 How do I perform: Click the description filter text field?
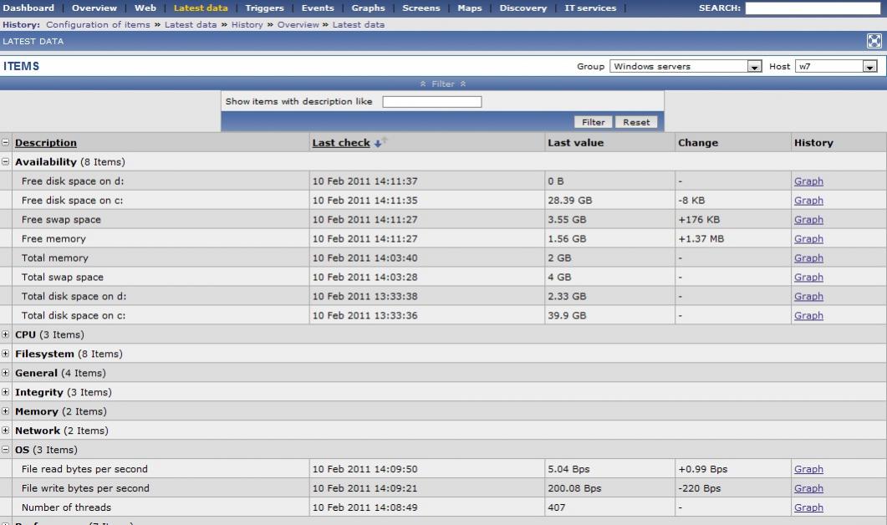(432, 102)
